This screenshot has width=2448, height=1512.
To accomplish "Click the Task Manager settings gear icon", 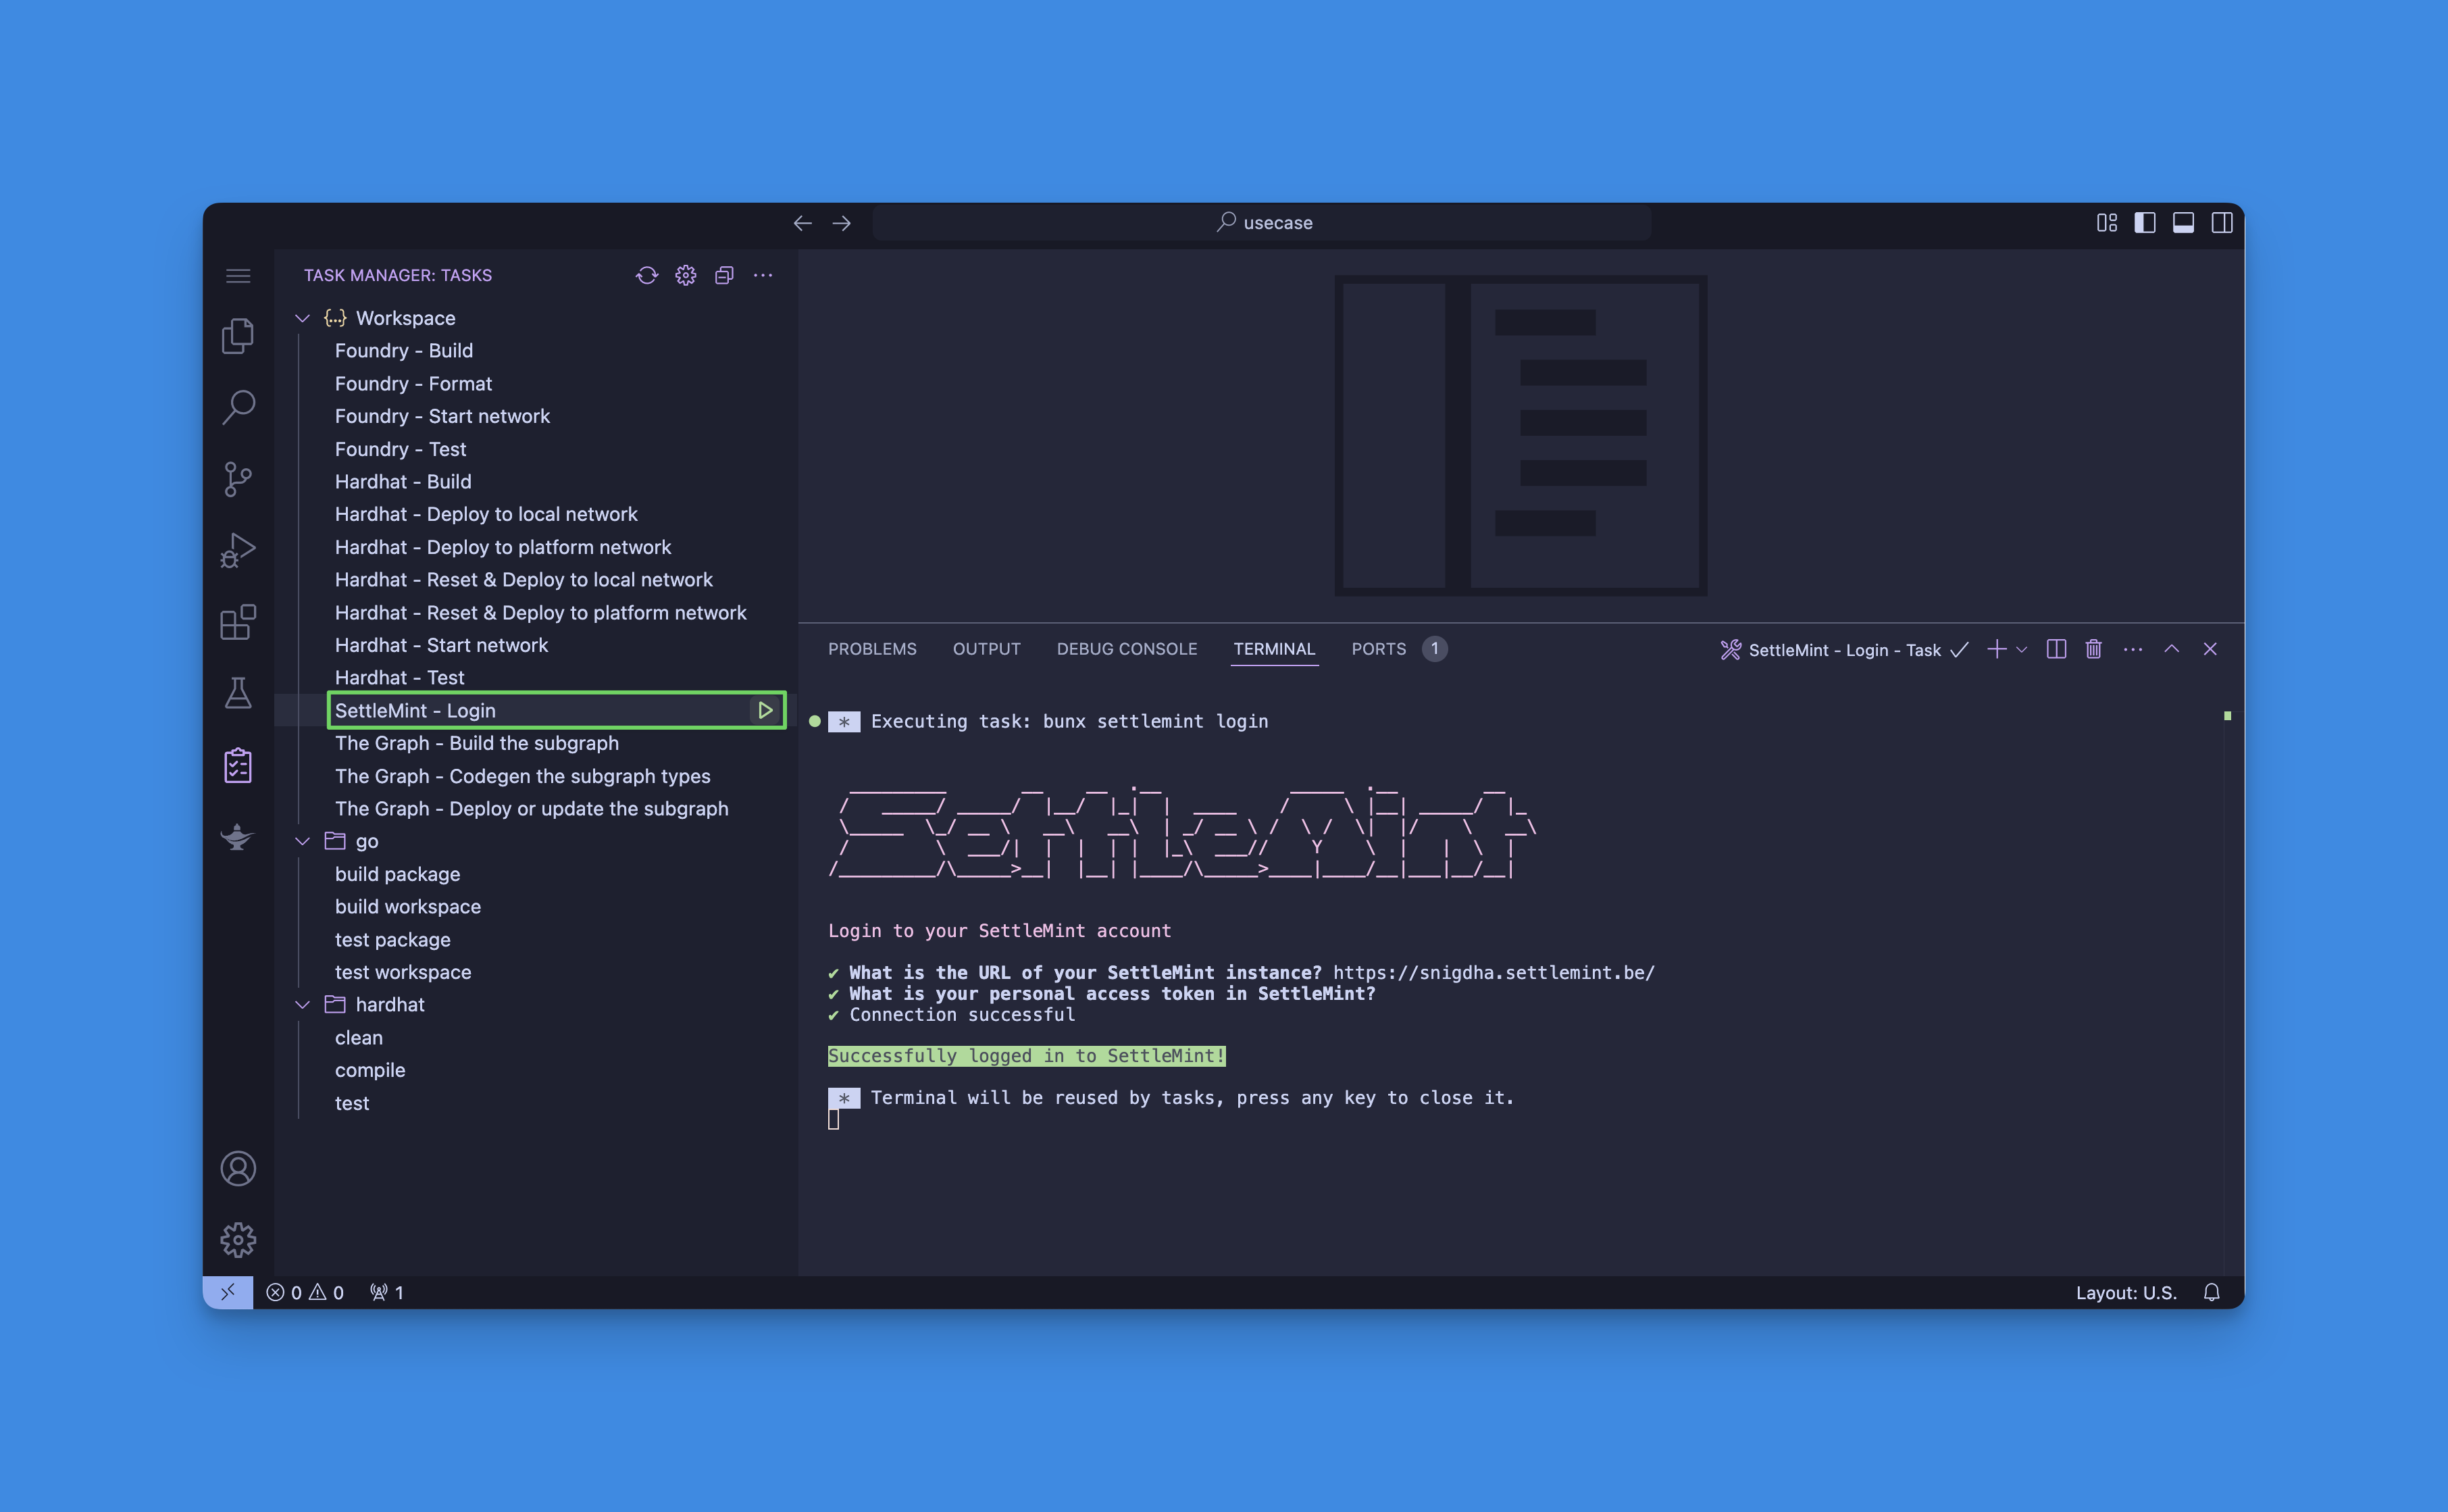I will coord(686,274).
